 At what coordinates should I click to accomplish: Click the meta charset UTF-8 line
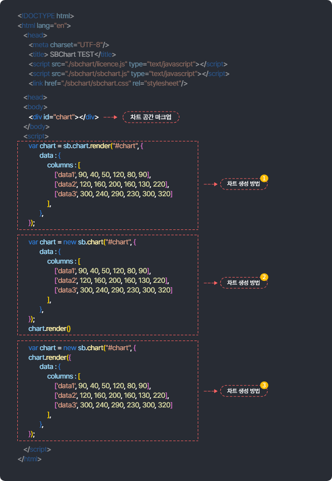pyautogui.click(x=69, y=45)
